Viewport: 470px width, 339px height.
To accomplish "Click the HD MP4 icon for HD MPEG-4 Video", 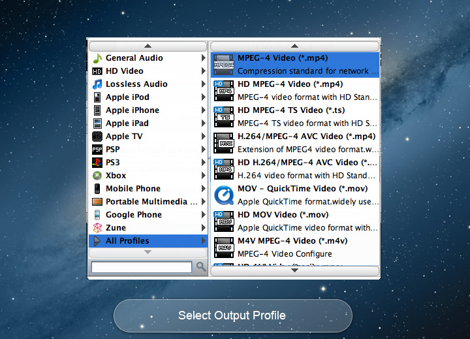I will 224,91.
